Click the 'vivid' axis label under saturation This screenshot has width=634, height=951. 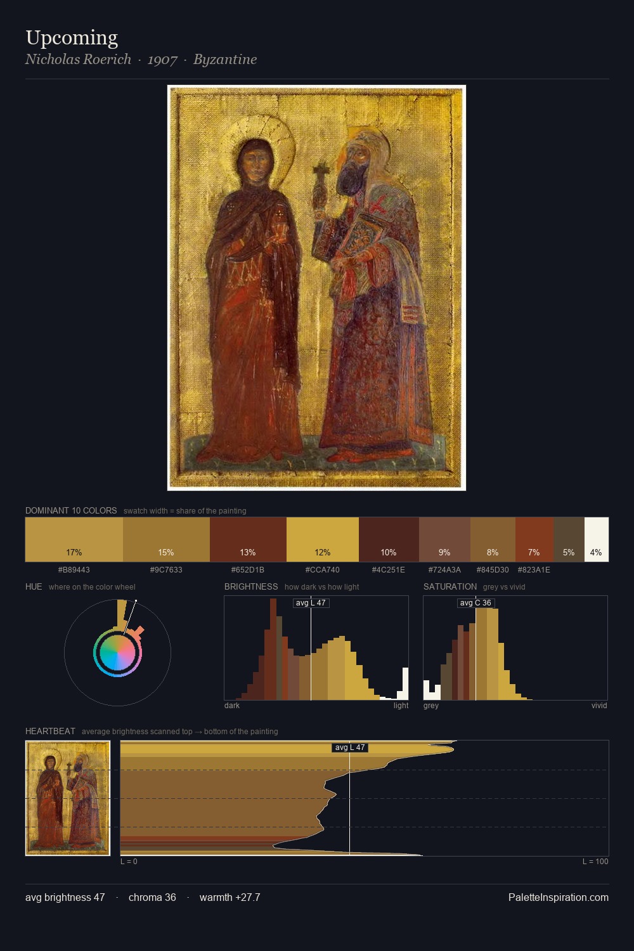point(599,706)
